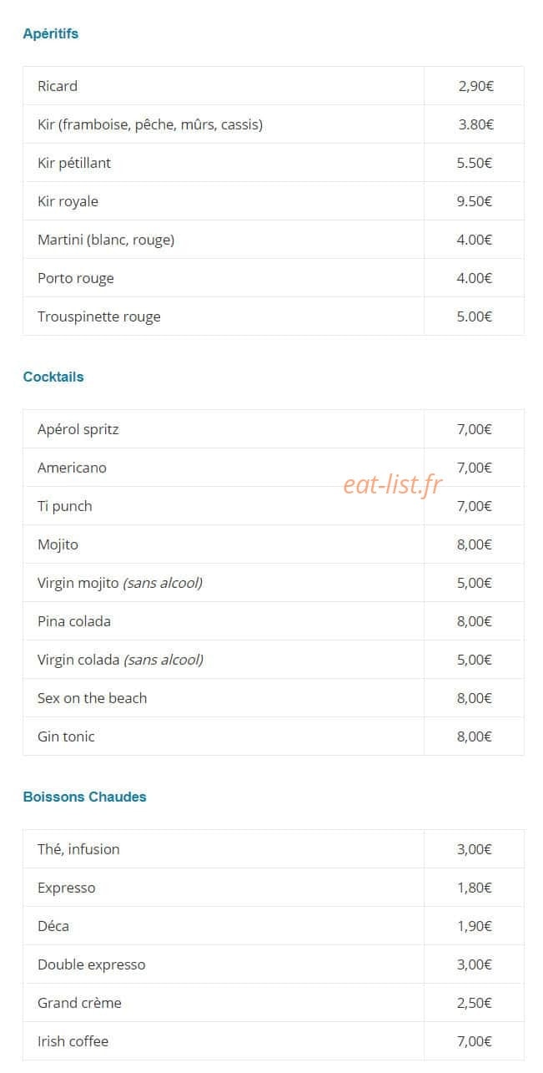Select the Thé, infusion row

[x=274, y=849]
